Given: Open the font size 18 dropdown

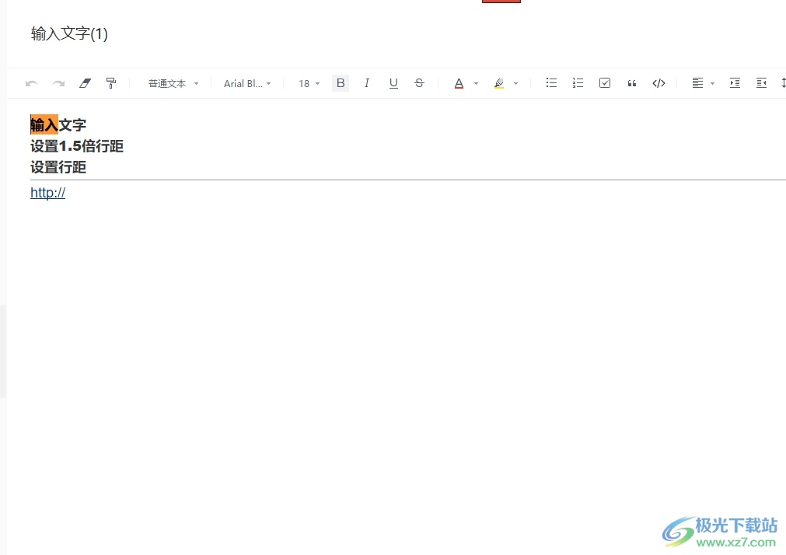Looking at the screenshot, I should (309, 83).
